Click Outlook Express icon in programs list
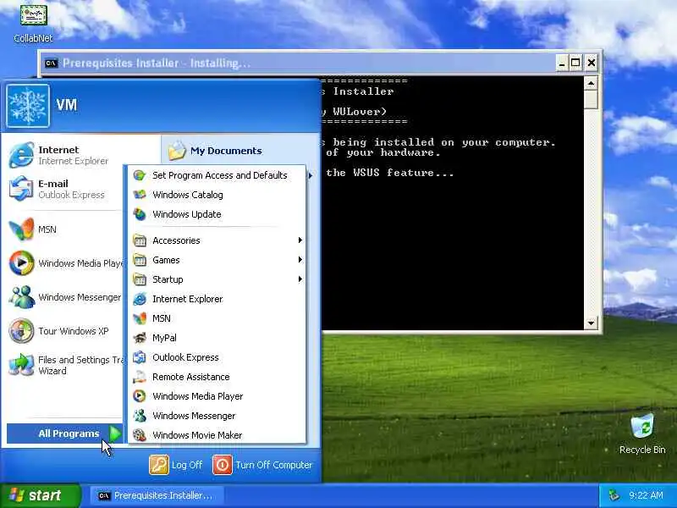The height and width of the screenshot is (508, 677). (x=140, y=357)
